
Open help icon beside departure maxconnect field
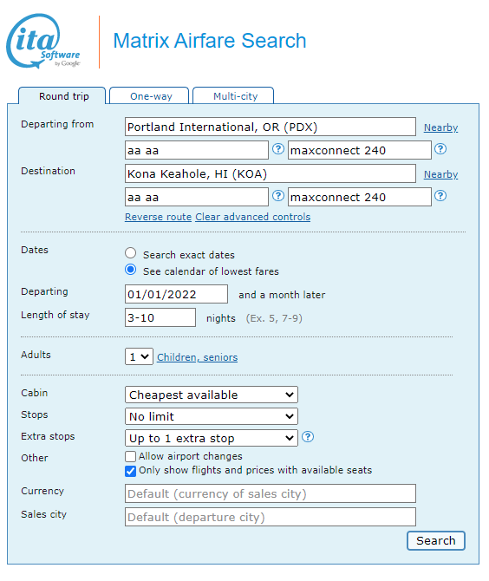[440, 149]
